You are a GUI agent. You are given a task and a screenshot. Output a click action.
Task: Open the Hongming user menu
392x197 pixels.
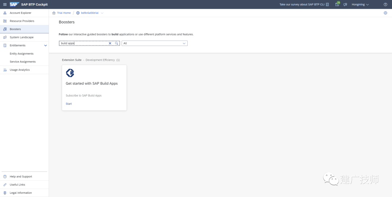coord(360,4)
